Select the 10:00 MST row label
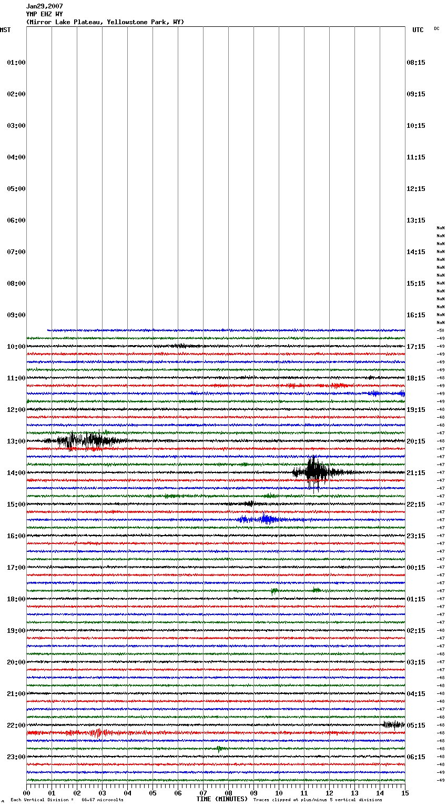This screenshot has width=447, height=807. pyautogui.click(x=16, y=347)
